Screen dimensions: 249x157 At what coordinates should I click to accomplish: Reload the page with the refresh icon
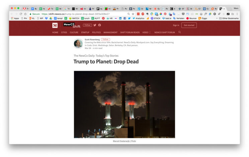(x=21, y=14)
